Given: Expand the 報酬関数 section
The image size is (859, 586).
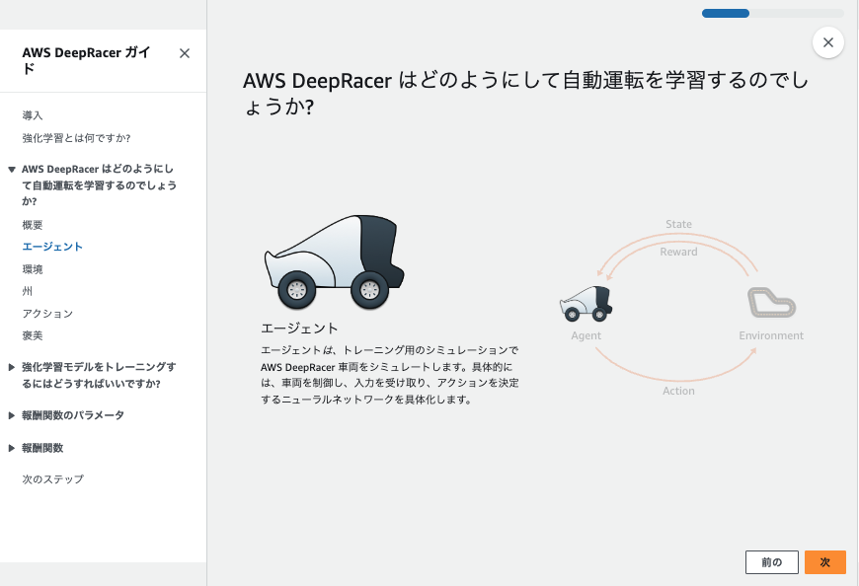Looking at the screenshot, I should [56, 447].
